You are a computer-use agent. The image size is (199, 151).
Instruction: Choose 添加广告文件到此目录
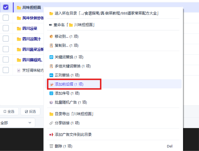(x=113, y=134)
